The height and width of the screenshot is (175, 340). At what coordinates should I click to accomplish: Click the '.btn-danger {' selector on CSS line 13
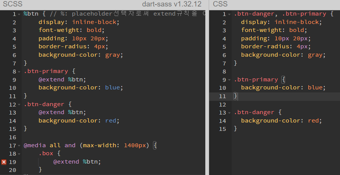pos(258,112)
